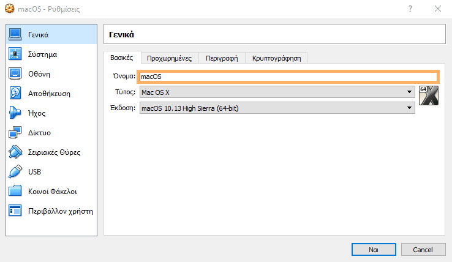Click the Δίκτυο network icon
The image size is (452, 262).
[x=15, y=132]
